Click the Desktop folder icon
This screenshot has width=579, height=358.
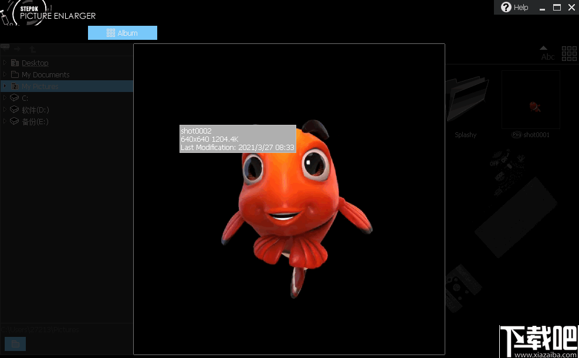pos(15,63)
